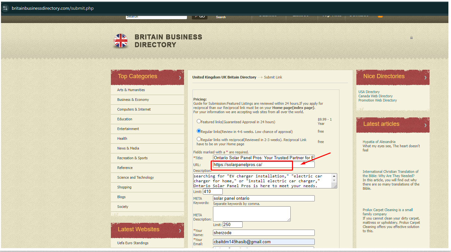Open the Uefa Euro Standings link
Viewport: 451px width, 252px height.
click(x=133, y=243)
